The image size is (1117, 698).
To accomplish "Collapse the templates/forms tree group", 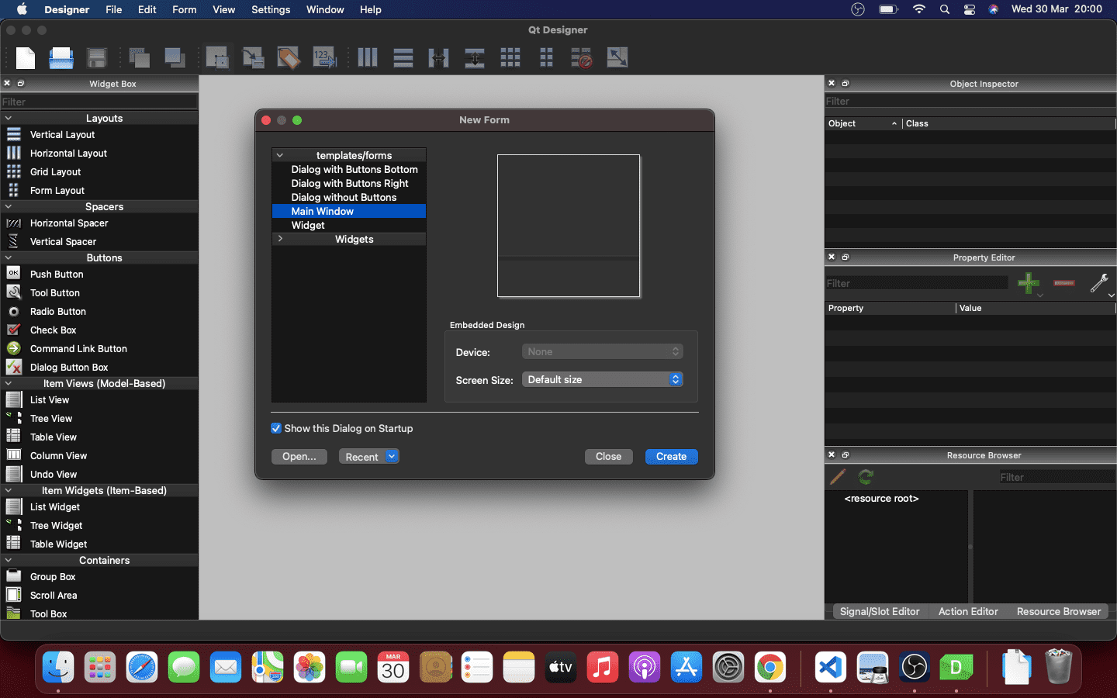I will pyautogui.click(x=280, y=155).
